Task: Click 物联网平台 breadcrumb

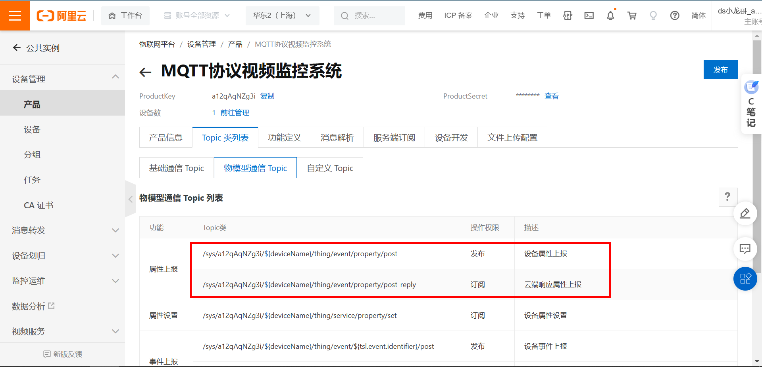Action: point(157,44)
